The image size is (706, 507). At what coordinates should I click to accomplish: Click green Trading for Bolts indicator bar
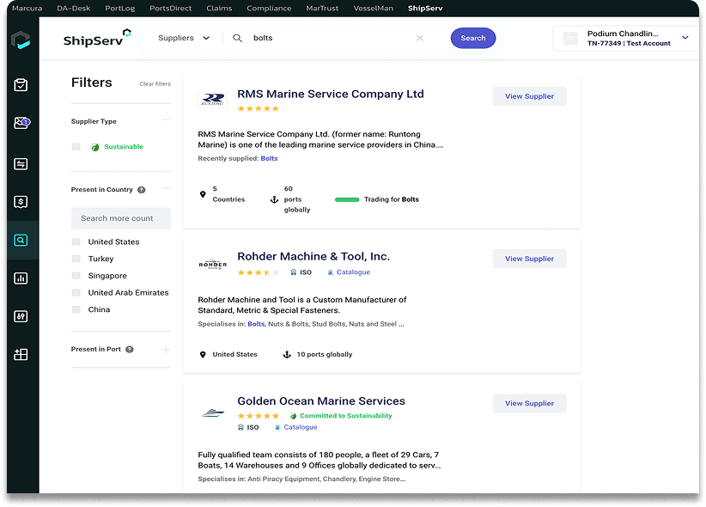pos(347,199)
